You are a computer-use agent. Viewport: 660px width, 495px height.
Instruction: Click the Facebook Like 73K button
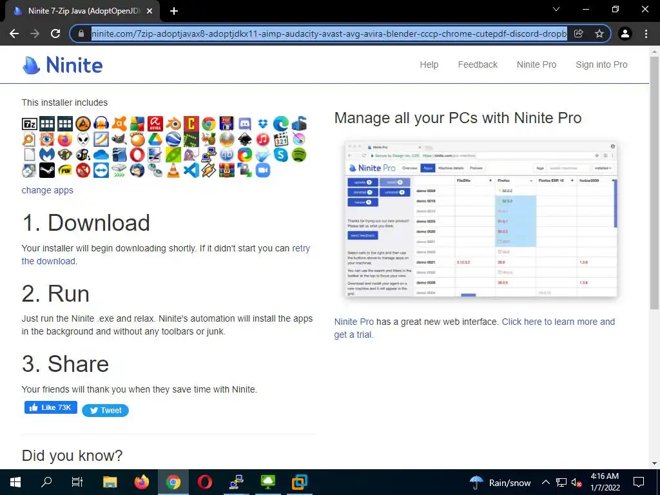pos(51,407)
